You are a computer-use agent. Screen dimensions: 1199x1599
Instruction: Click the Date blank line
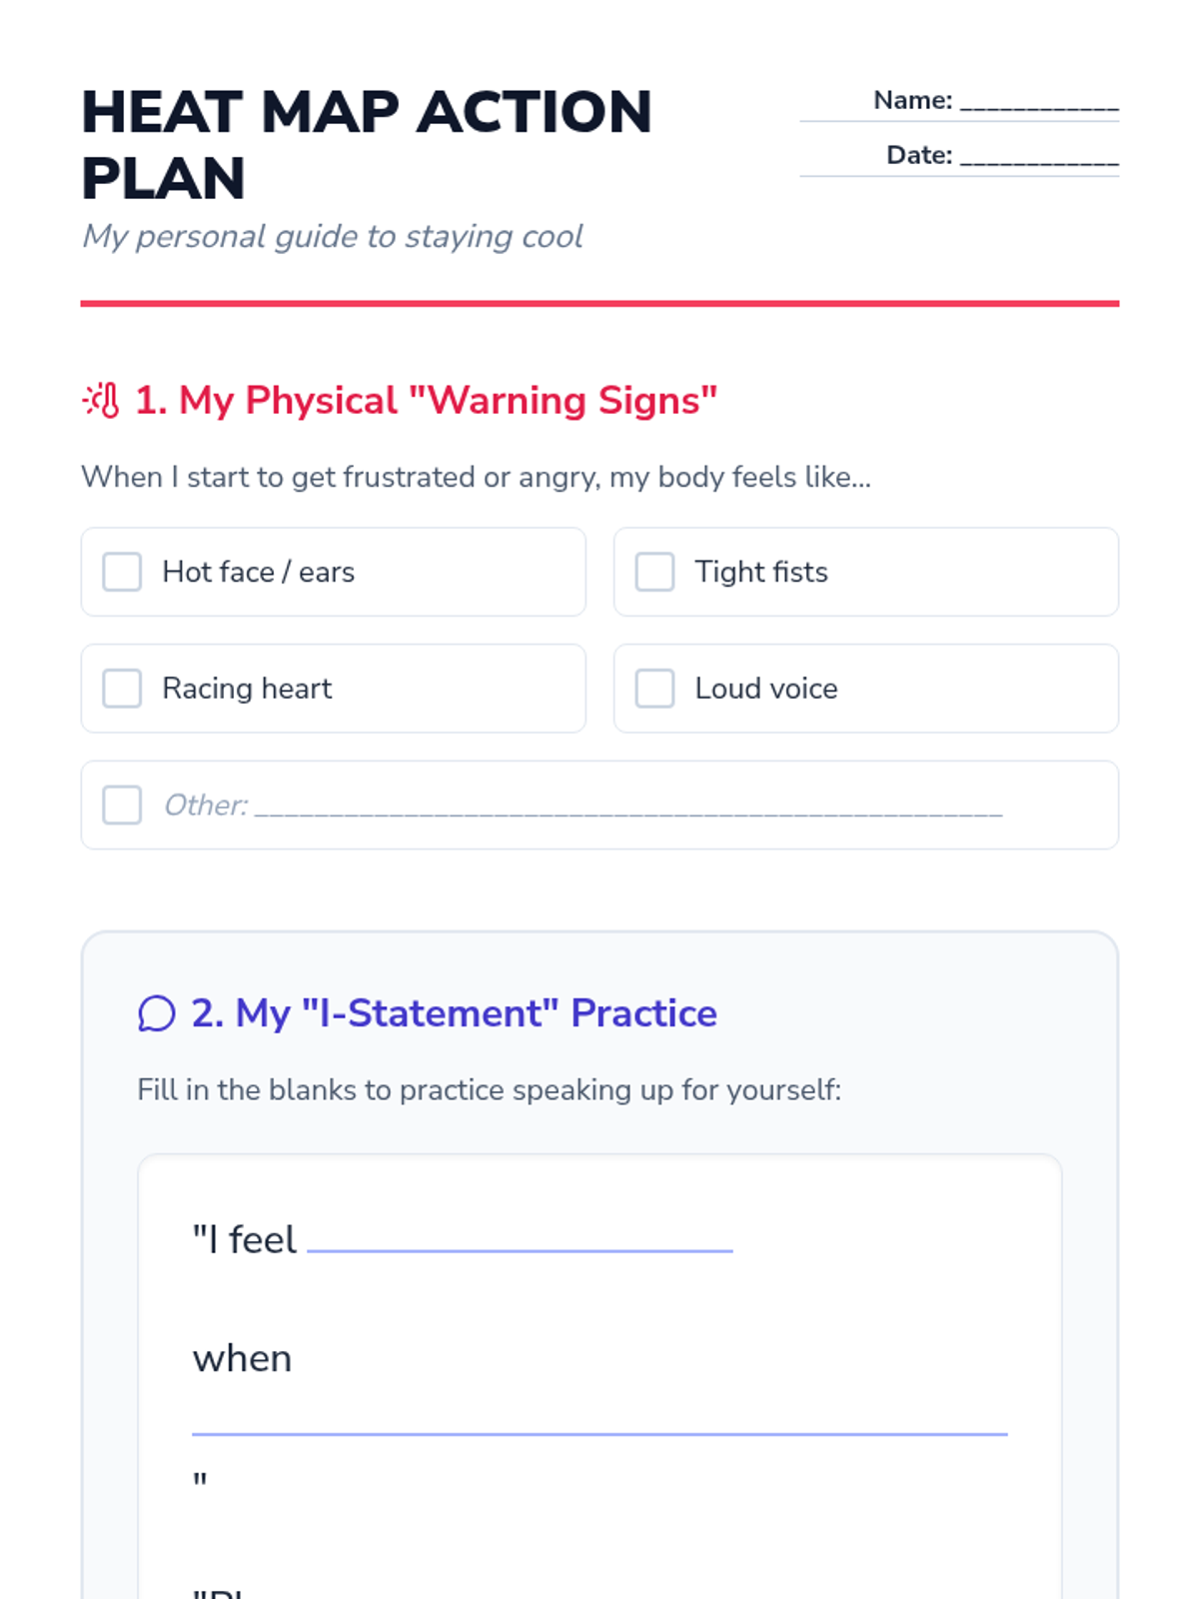[x=1039, y=157]
